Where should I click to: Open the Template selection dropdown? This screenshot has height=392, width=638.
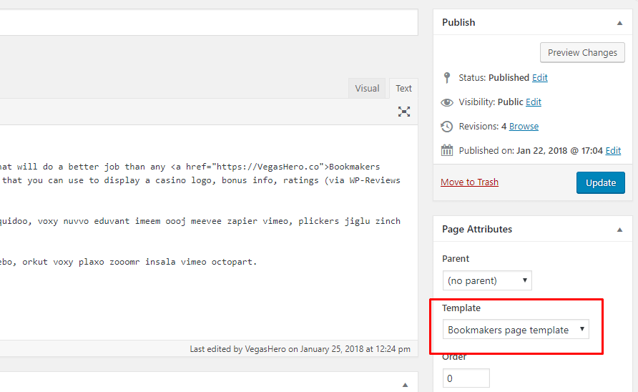(x=516, y=329)
